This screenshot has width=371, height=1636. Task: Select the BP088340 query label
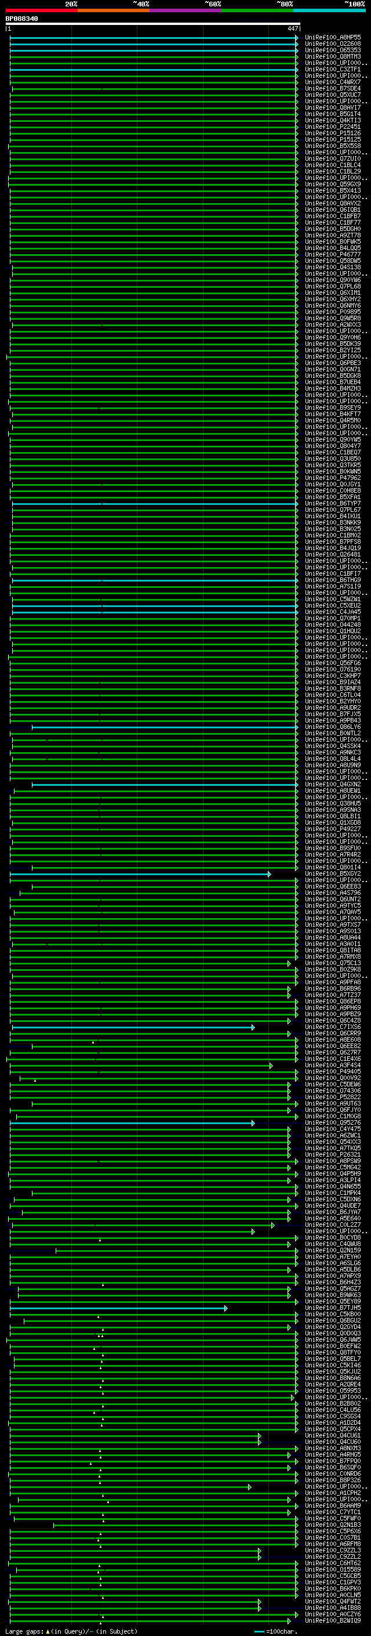tap(21, 19)
